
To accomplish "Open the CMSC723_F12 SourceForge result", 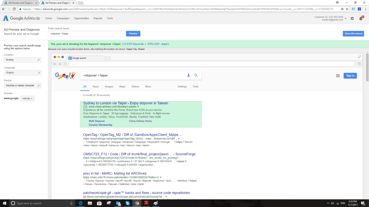I will [139, 154].
